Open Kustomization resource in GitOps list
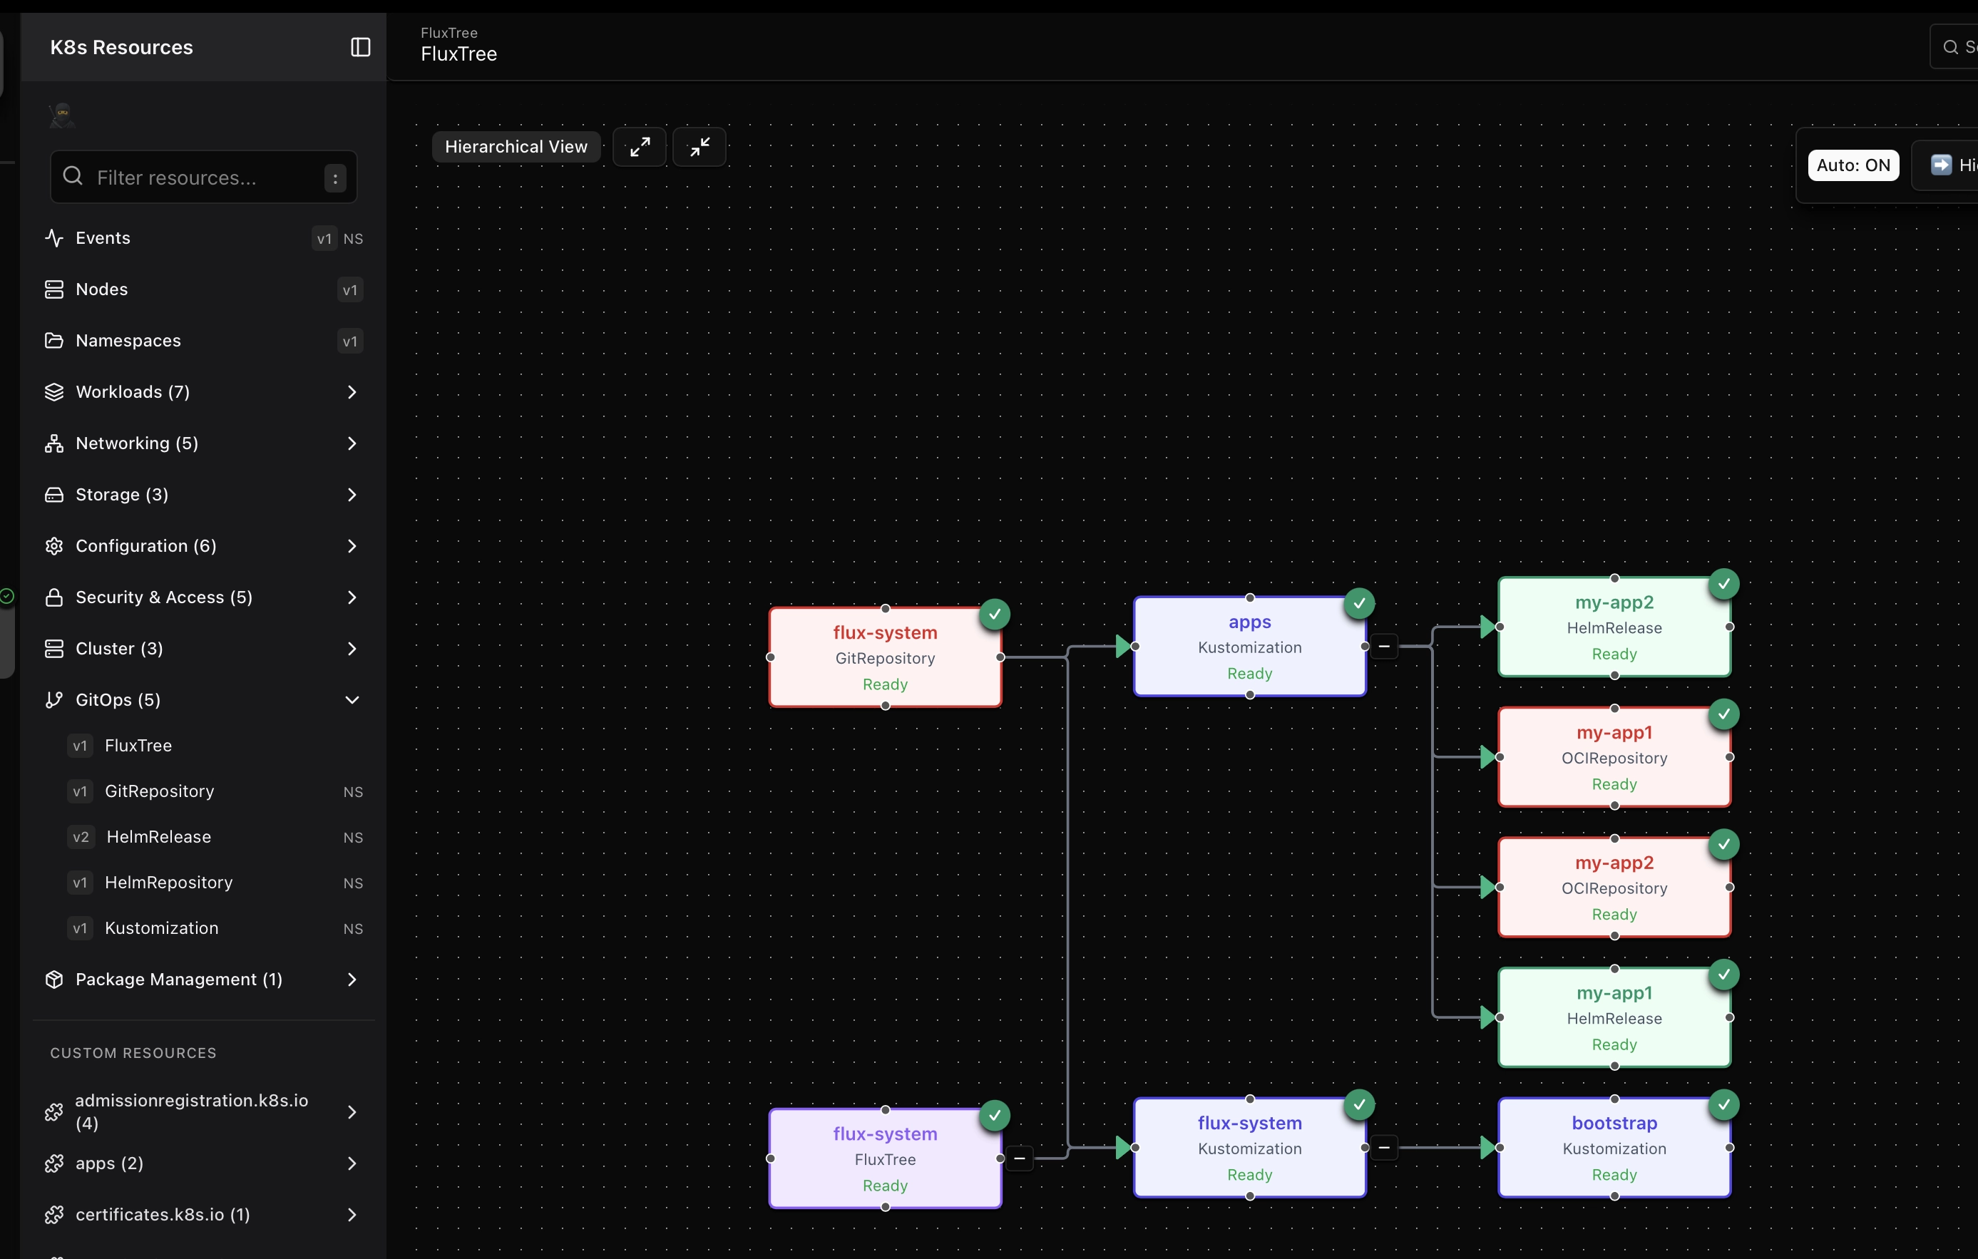1978x1259 pixels. [161, 928]
